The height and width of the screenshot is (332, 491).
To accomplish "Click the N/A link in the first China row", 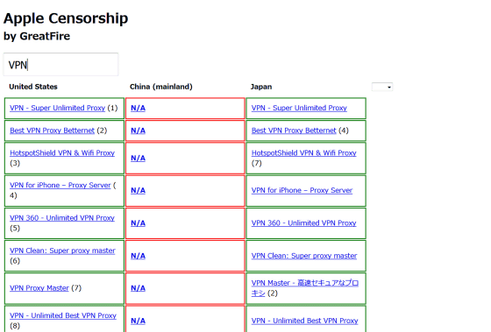I will 139,108.
